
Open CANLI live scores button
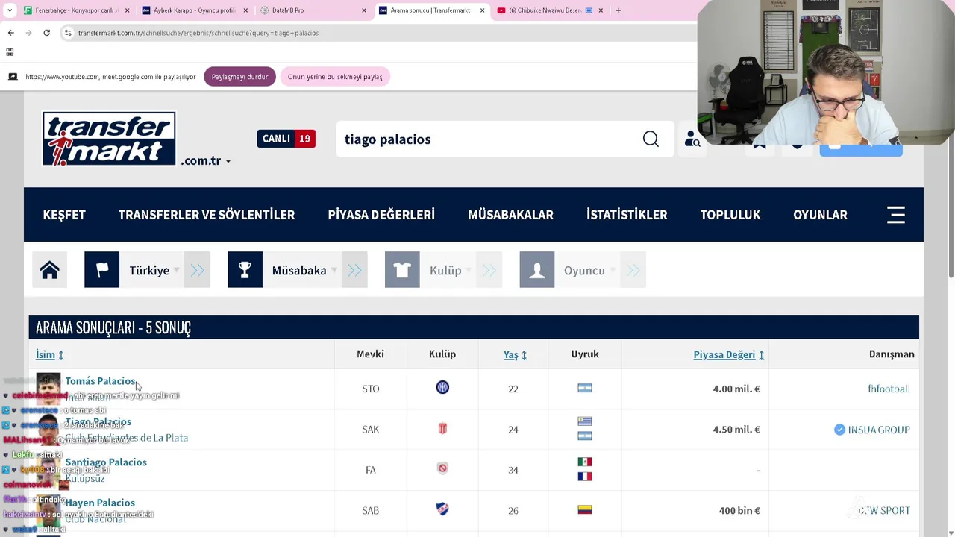(286, 139)
